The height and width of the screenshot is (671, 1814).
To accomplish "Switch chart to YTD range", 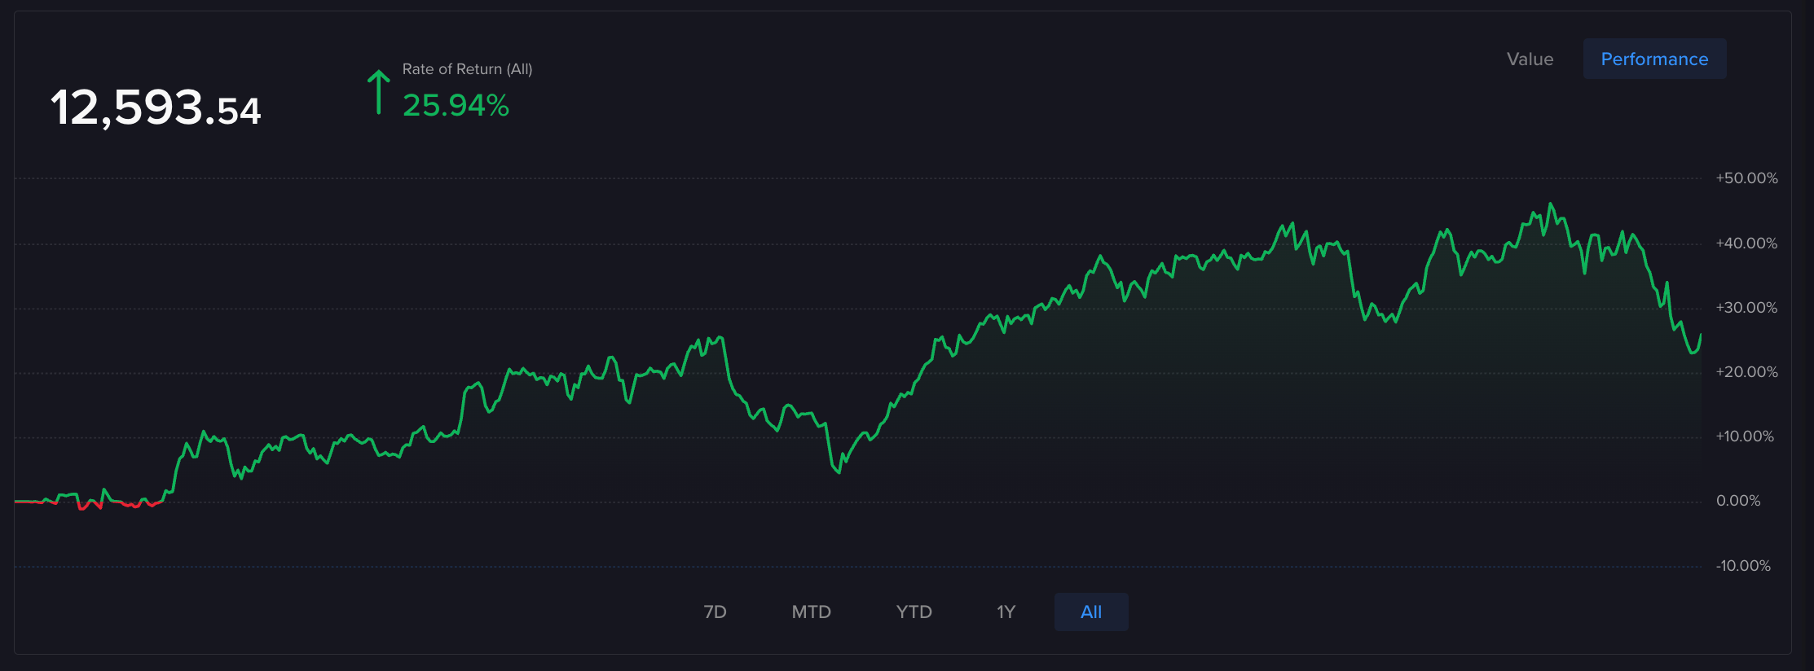I will pos(914,612).
